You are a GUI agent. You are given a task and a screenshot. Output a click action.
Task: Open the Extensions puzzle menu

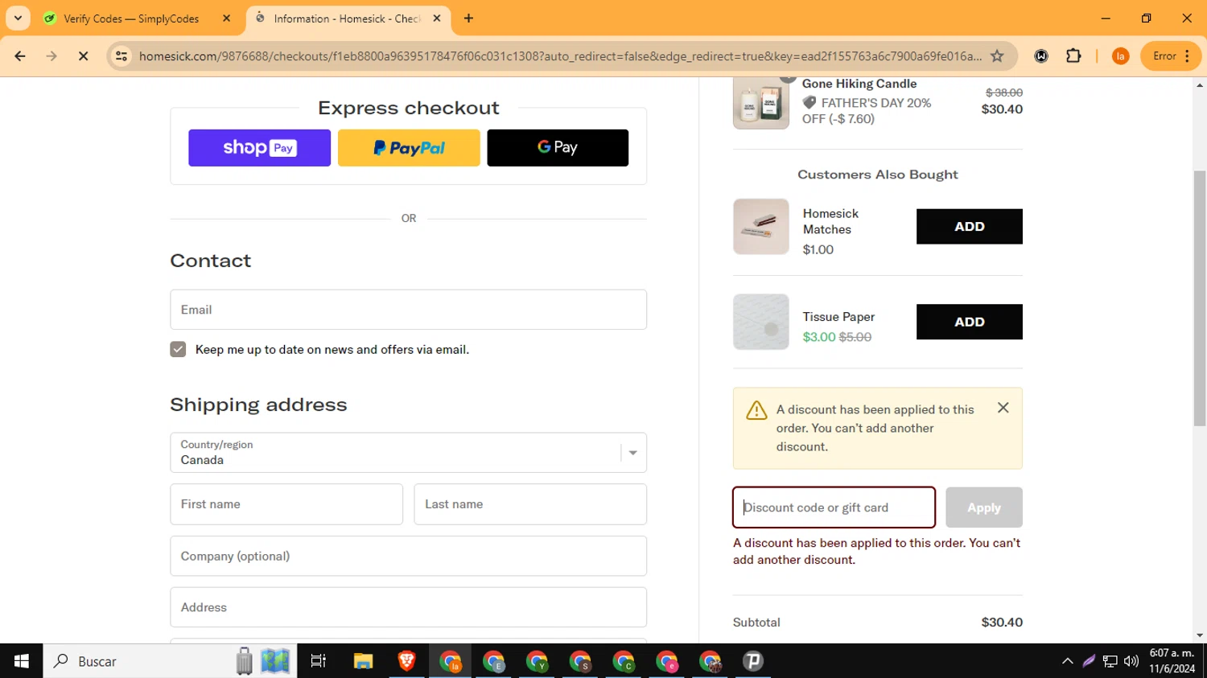tap(1073, 56)
